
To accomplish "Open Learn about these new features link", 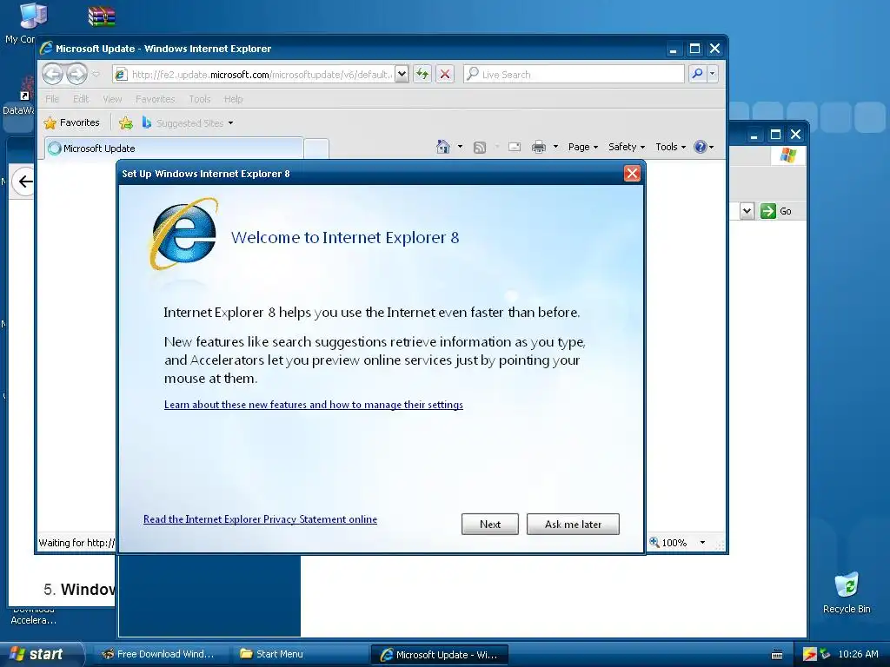I will pos(313,405).
